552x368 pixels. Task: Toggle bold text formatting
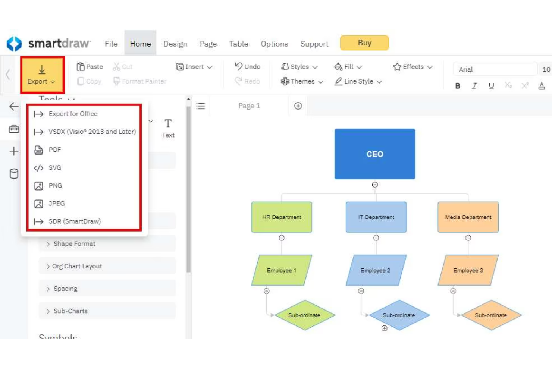(458, 86)
